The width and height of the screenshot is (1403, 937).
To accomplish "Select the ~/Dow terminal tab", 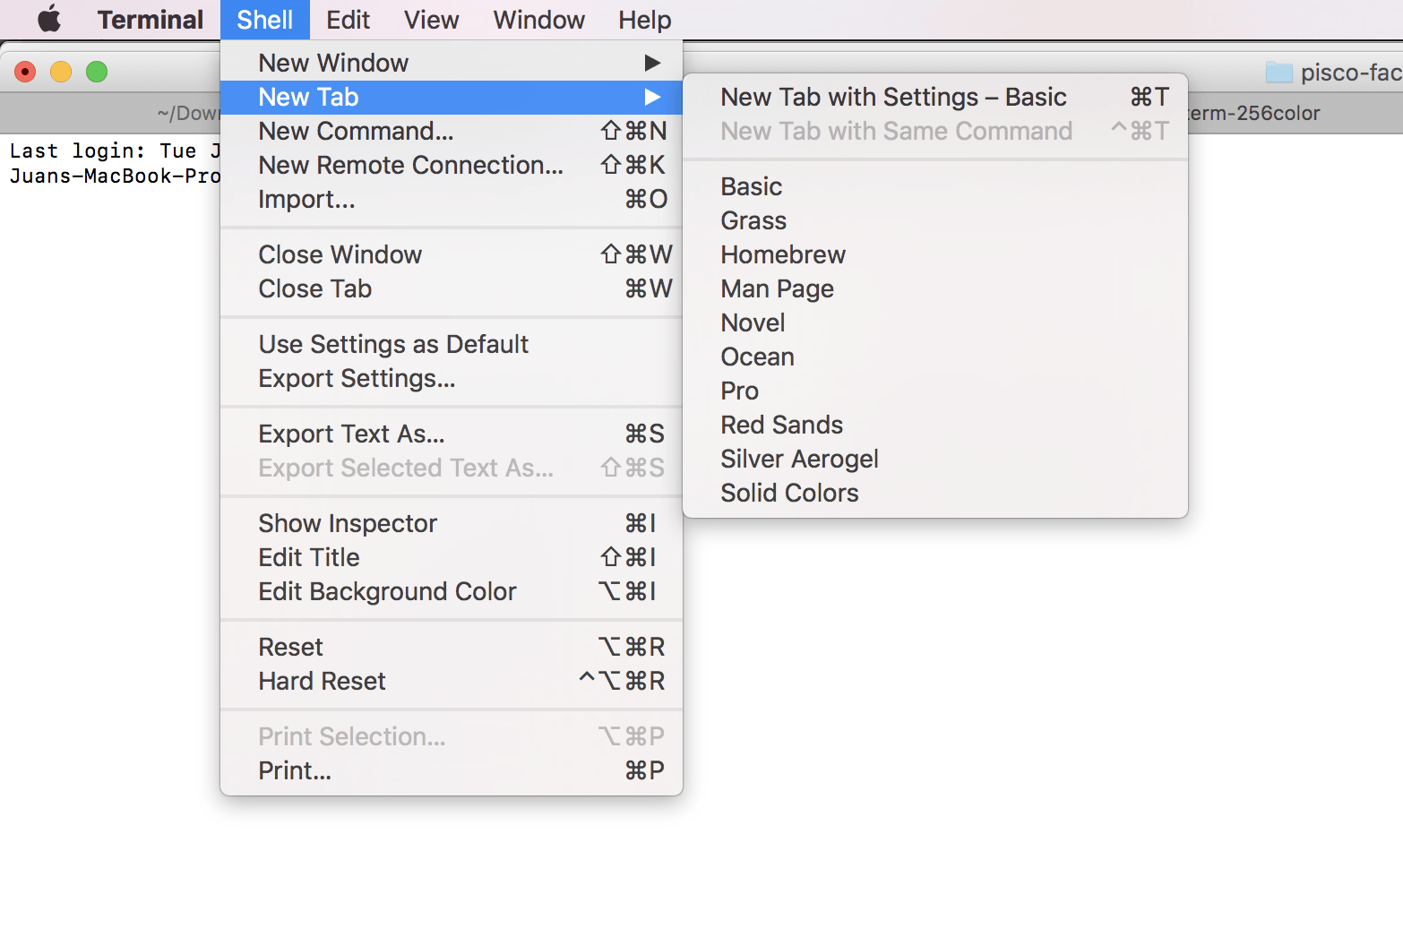I will point(110,113).
